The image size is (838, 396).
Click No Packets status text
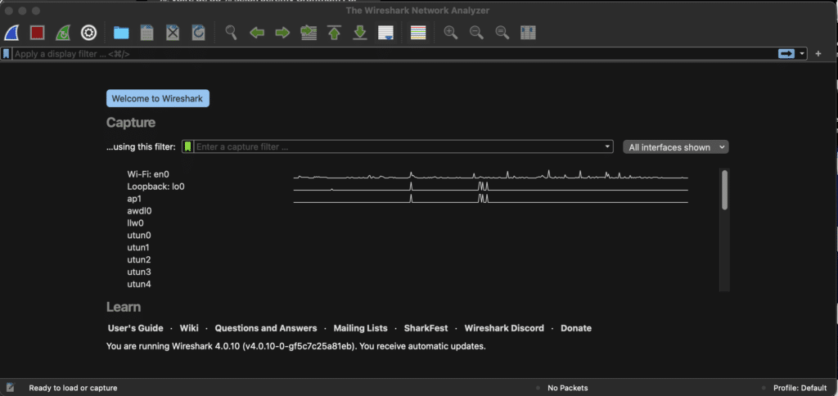coord(568,388)
